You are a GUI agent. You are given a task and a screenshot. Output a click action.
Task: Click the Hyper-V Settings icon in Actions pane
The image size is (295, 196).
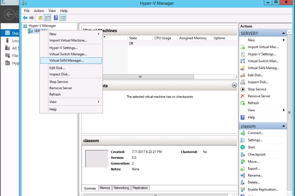[243, 54]
